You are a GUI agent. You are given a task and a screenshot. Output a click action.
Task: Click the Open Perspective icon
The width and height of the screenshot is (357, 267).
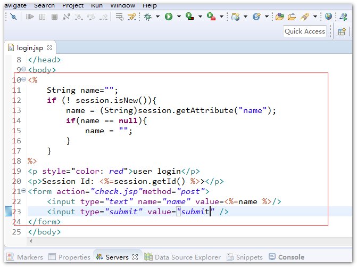tap(343, 31)
